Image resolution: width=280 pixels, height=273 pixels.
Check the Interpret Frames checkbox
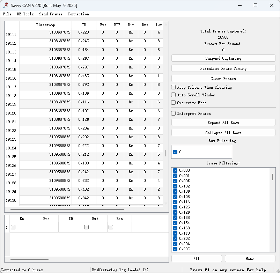point(173,113)
